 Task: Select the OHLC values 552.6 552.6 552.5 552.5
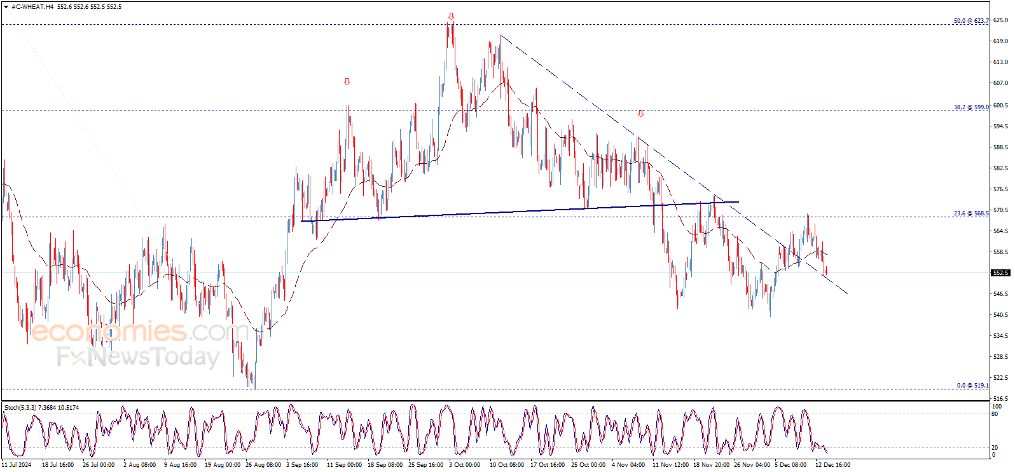[89, 7]
